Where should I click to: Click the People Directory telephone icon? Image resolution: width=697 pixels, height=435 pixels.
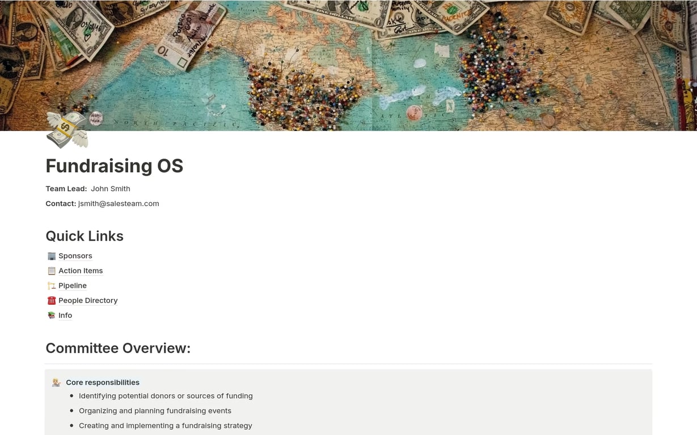pyautogui.click(x=52, y=300)
